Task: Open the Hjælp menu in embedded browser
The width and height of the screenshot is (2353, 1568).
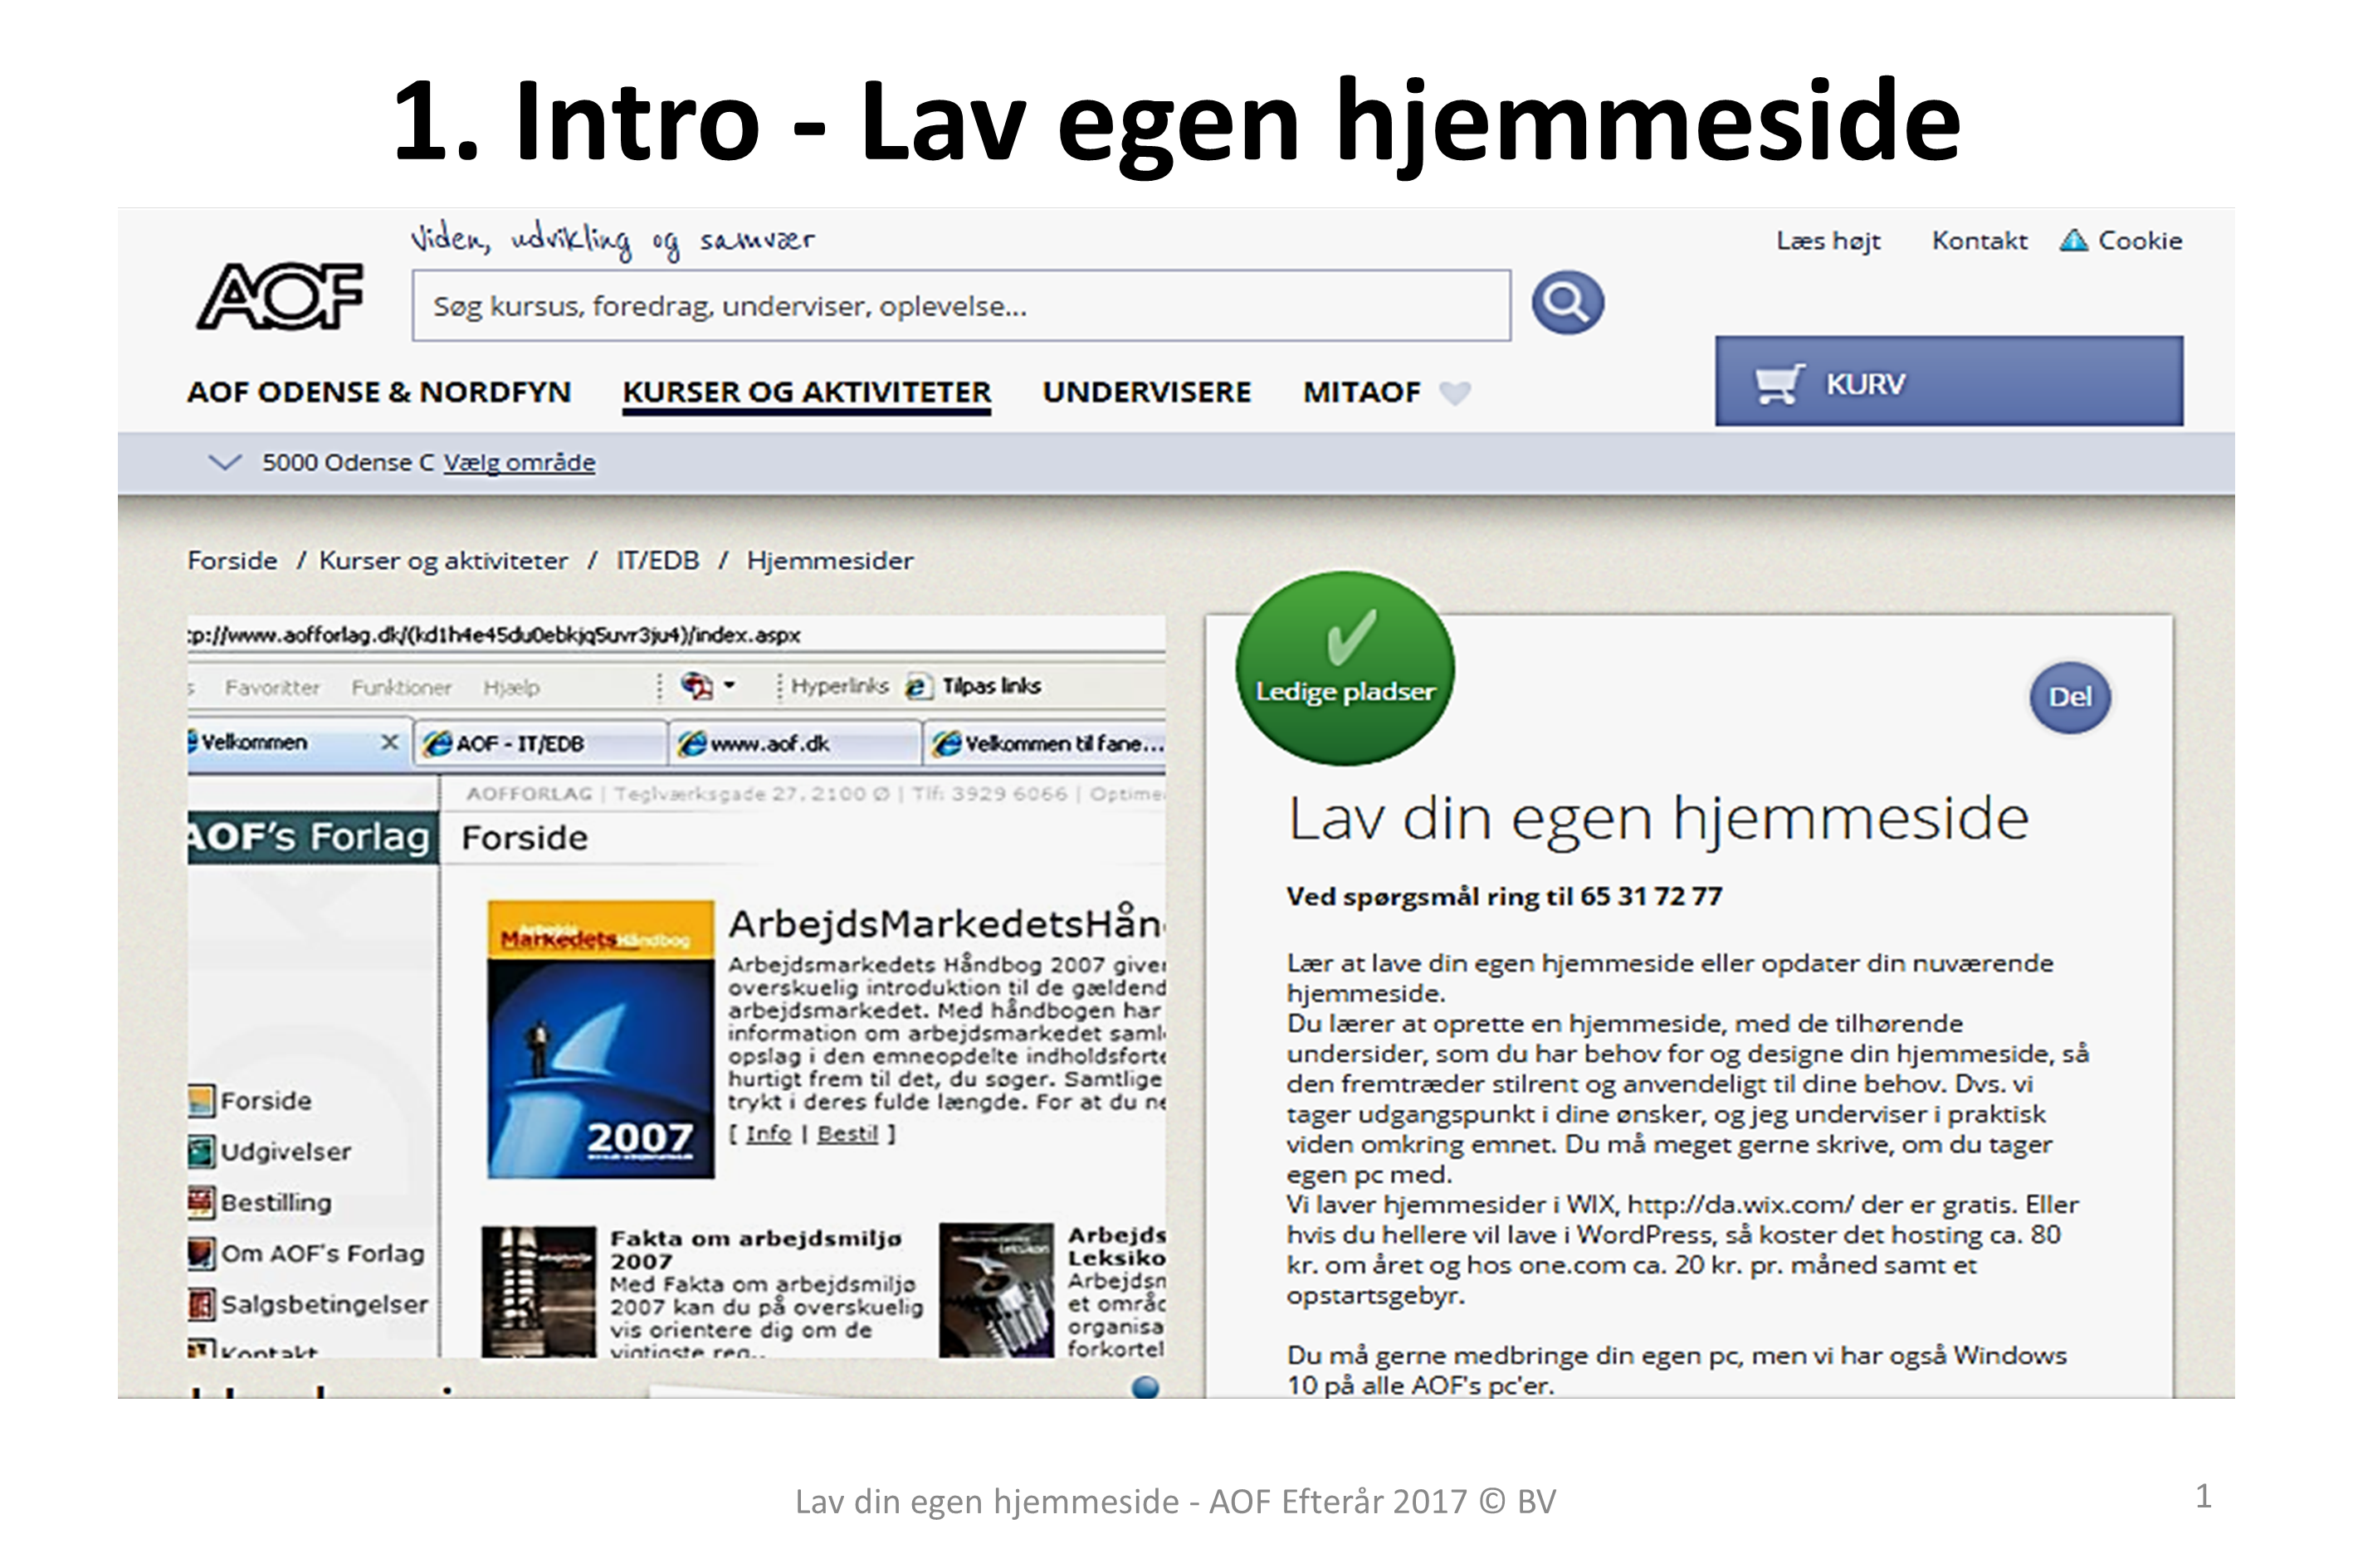Action: tap(511, 687)
